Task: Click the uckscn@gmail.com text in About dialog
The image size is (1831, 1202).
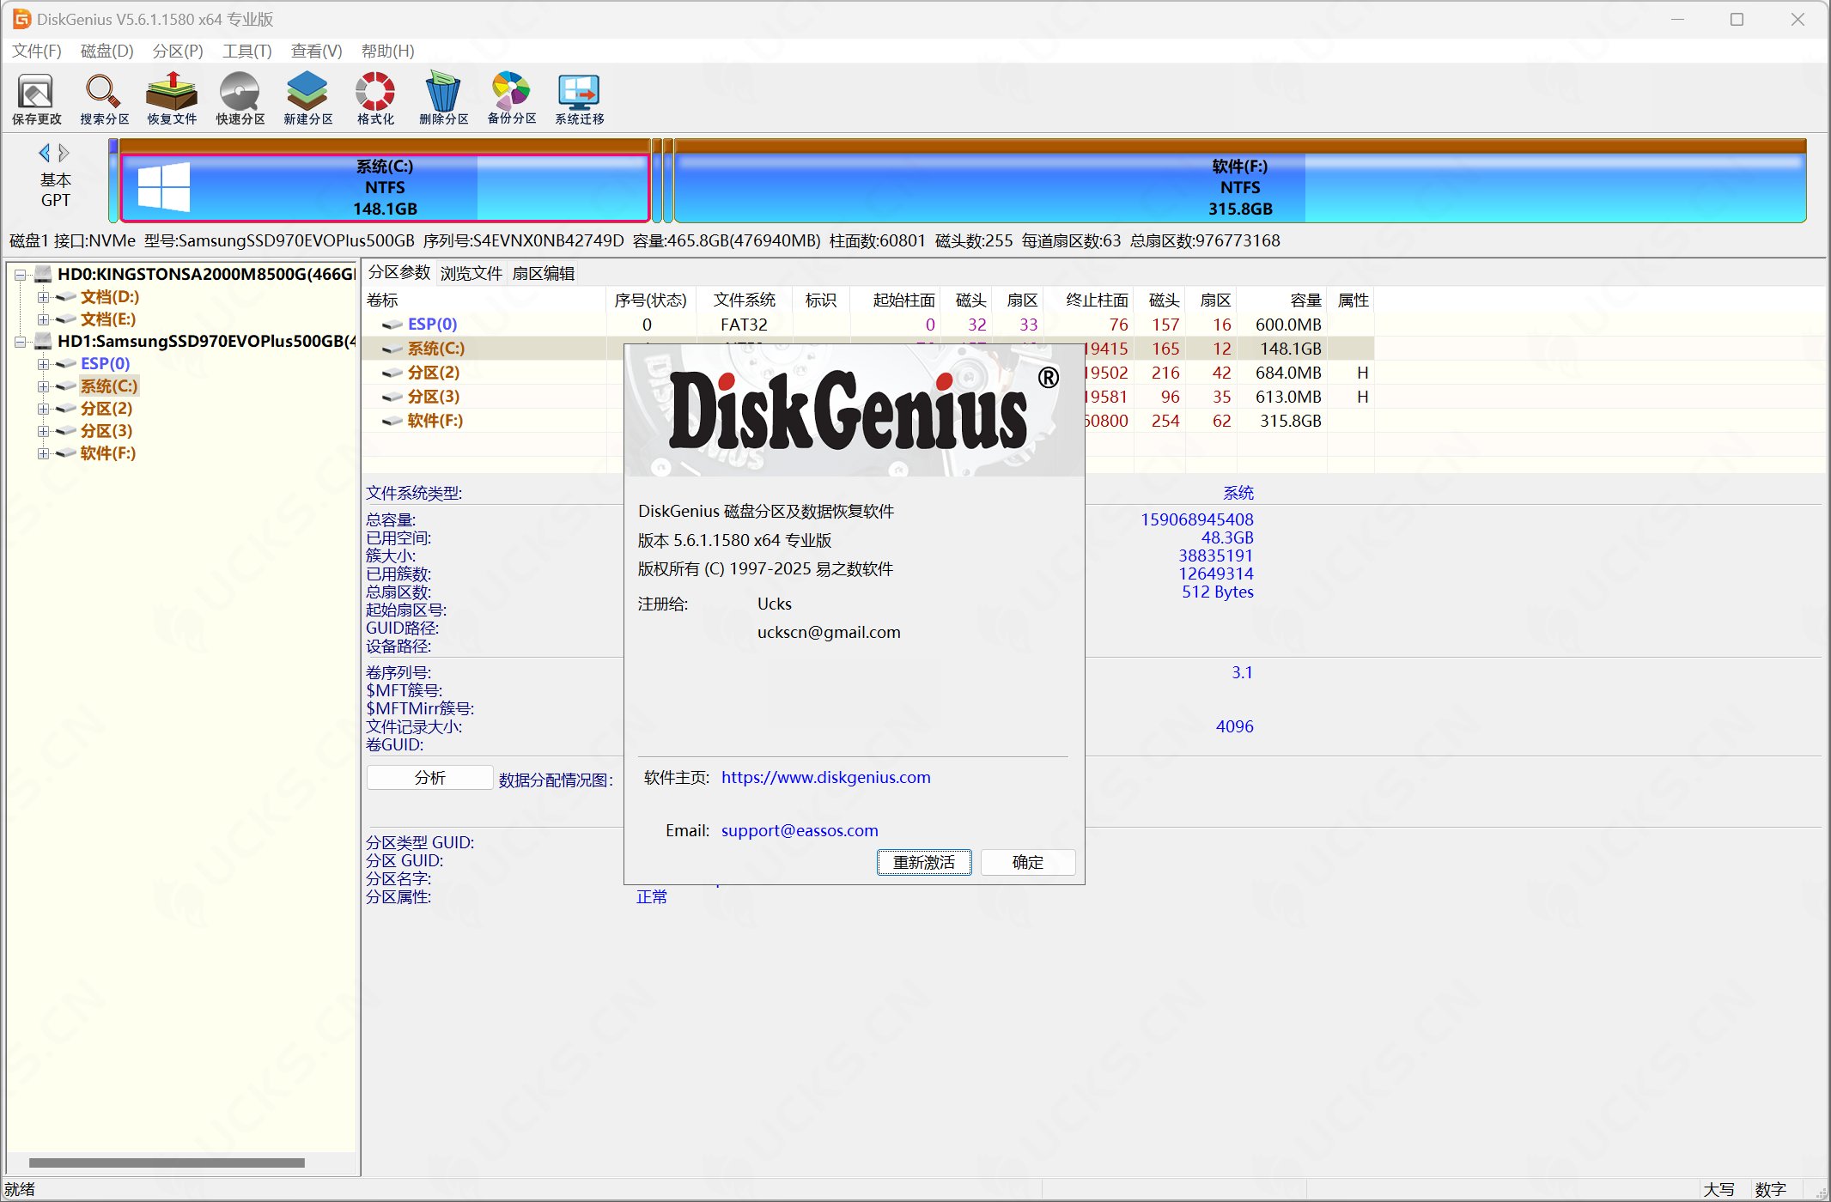Action: click(829, 632)
